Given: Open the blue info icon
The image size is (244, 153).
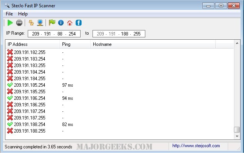Looking at the screenshot, I should point(61,23).
